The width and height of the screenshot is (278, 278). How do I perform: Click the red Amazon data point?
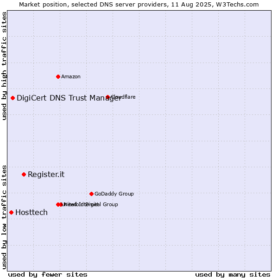click(x=58, y=77)
